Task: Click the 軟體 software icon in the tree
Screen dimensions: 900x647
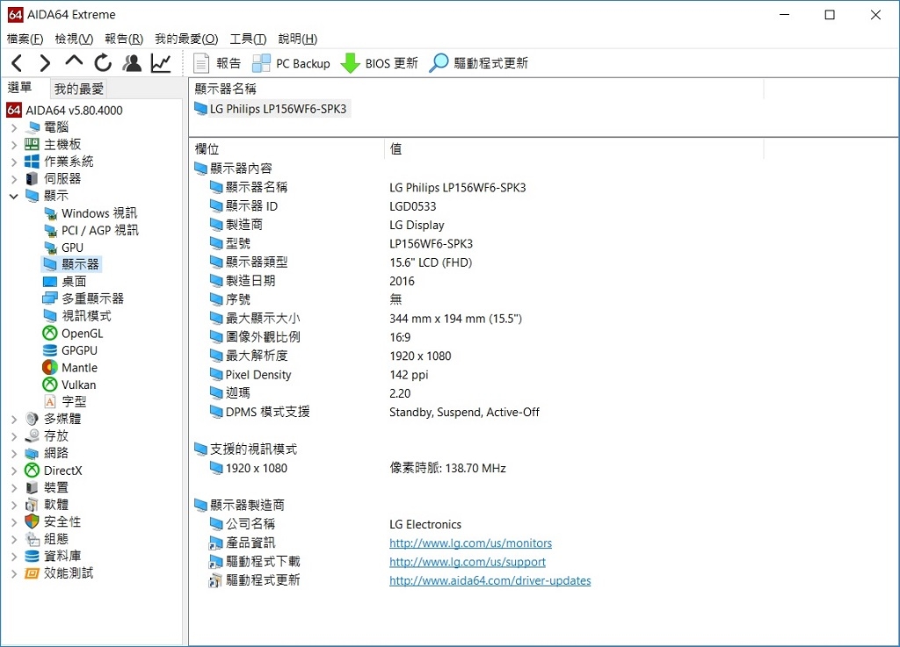Action: 33,505
